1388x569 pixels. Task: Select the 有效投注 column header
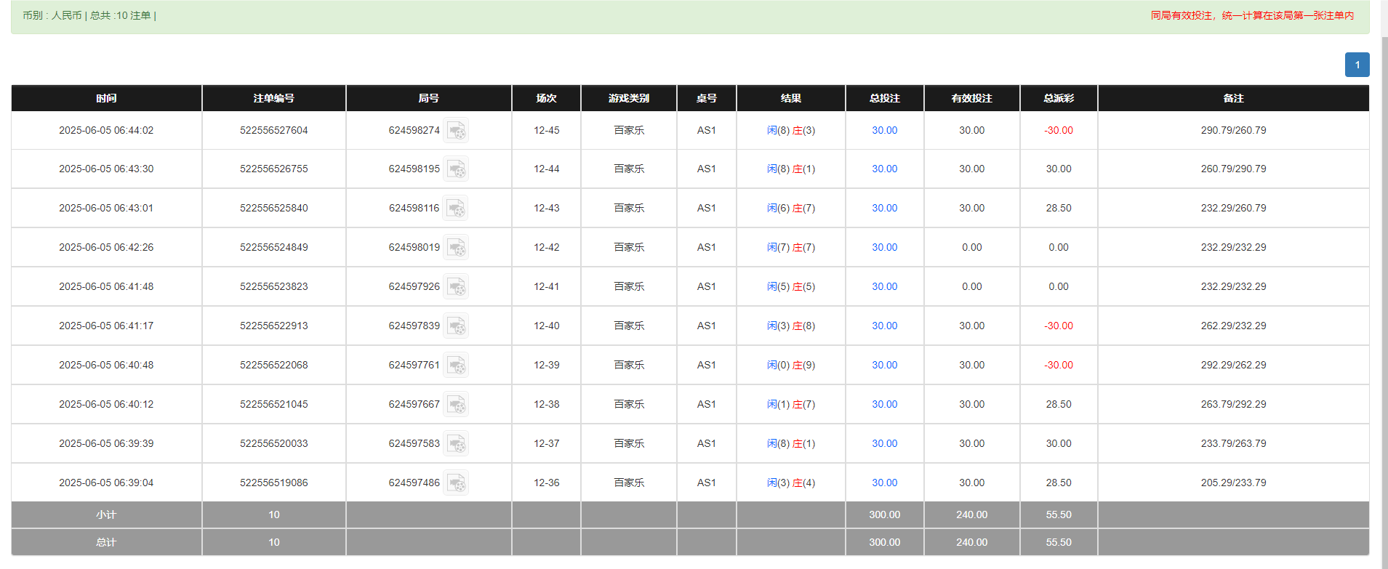[971, 98]
